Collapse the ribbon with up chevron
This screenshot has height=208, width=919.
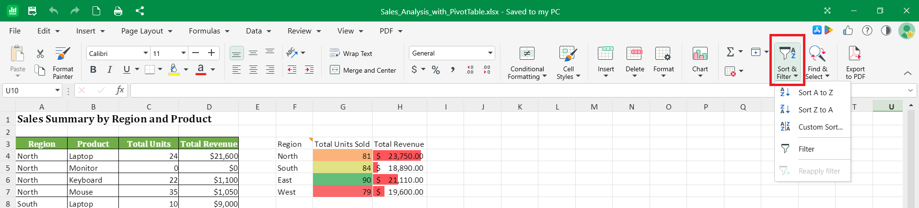(x=907, y=73)
